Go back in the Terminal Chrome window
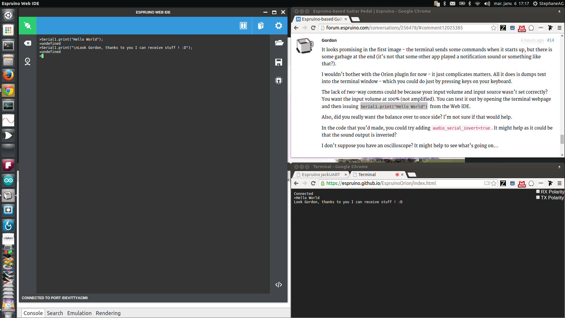 point(296,183)
